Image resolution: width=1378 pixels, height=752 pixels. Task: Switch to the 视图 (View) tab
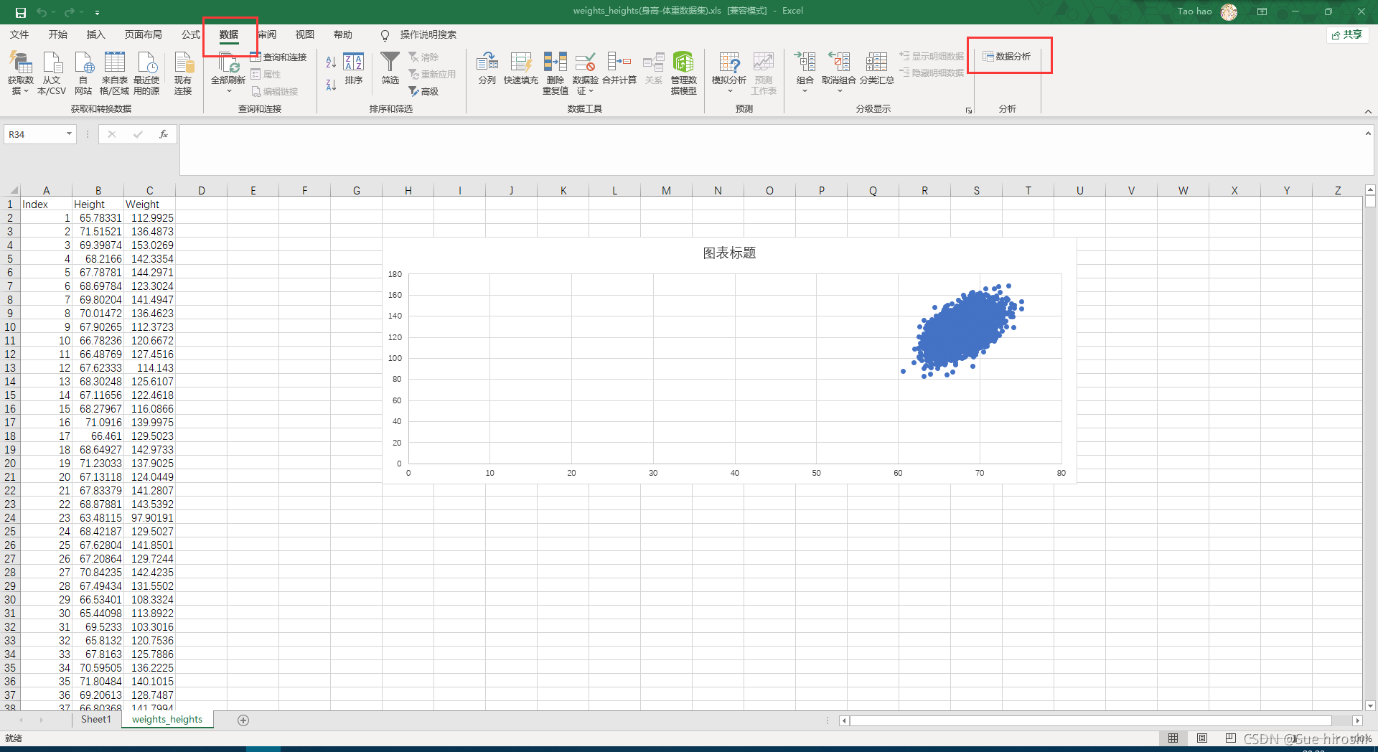click(x=305, y=34)
